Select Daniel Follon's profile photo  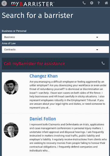click(x=11, y=130)
